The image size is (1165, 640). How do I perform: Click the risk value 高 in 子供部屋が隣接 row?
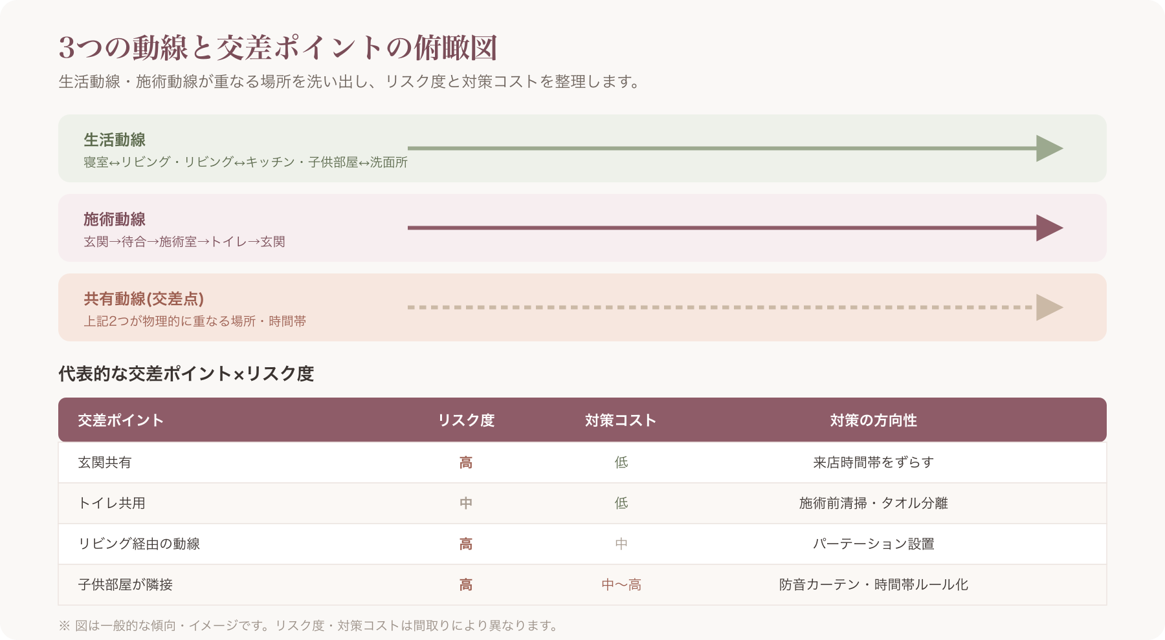click(466, 584)
